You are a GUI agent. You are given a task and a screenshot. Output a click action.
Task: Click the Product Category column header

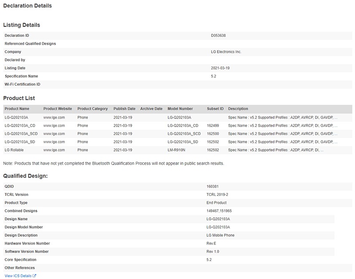[x=92, y=109]
